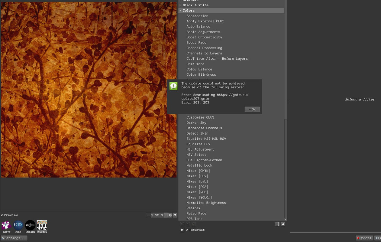
Task: Collapse the Colors category
Action: point(180,11)
